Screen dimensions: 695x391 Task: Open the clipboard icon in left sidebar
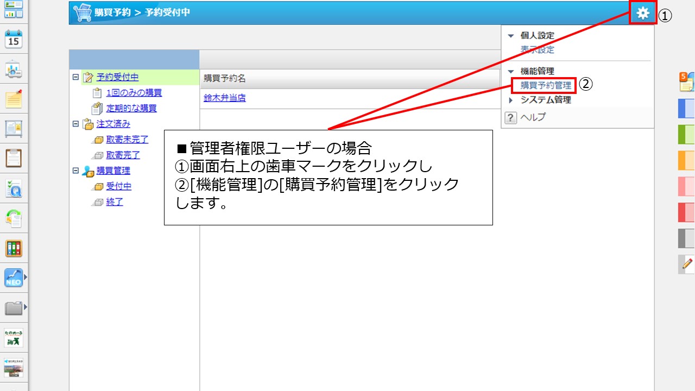point(14,158)
